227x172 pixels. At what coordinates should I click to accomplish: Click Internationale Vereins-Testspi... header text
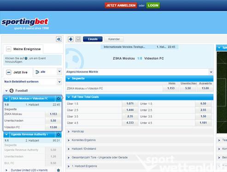[124, 47]
